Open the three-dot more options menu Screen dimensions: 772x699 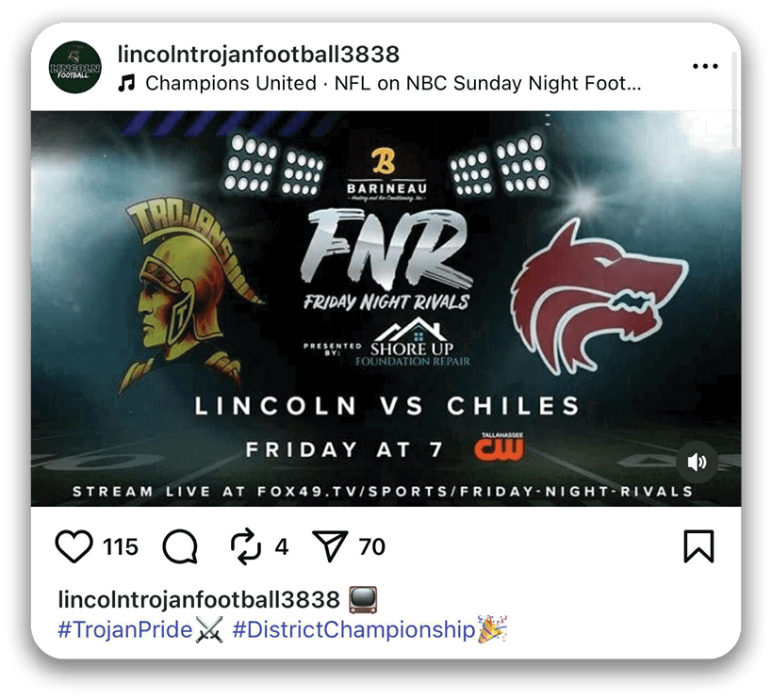(x=705, y=66)
